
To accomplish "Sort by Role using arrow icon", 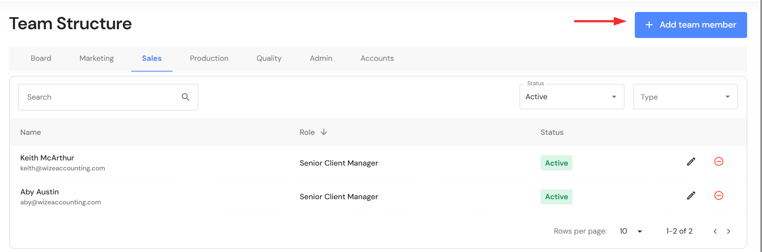I will coord(324,132).
